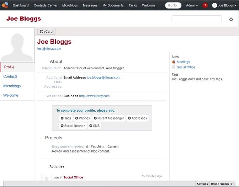Add Addresses to the profile
This screenshot has height=187, width=239.
click(137, 118)
